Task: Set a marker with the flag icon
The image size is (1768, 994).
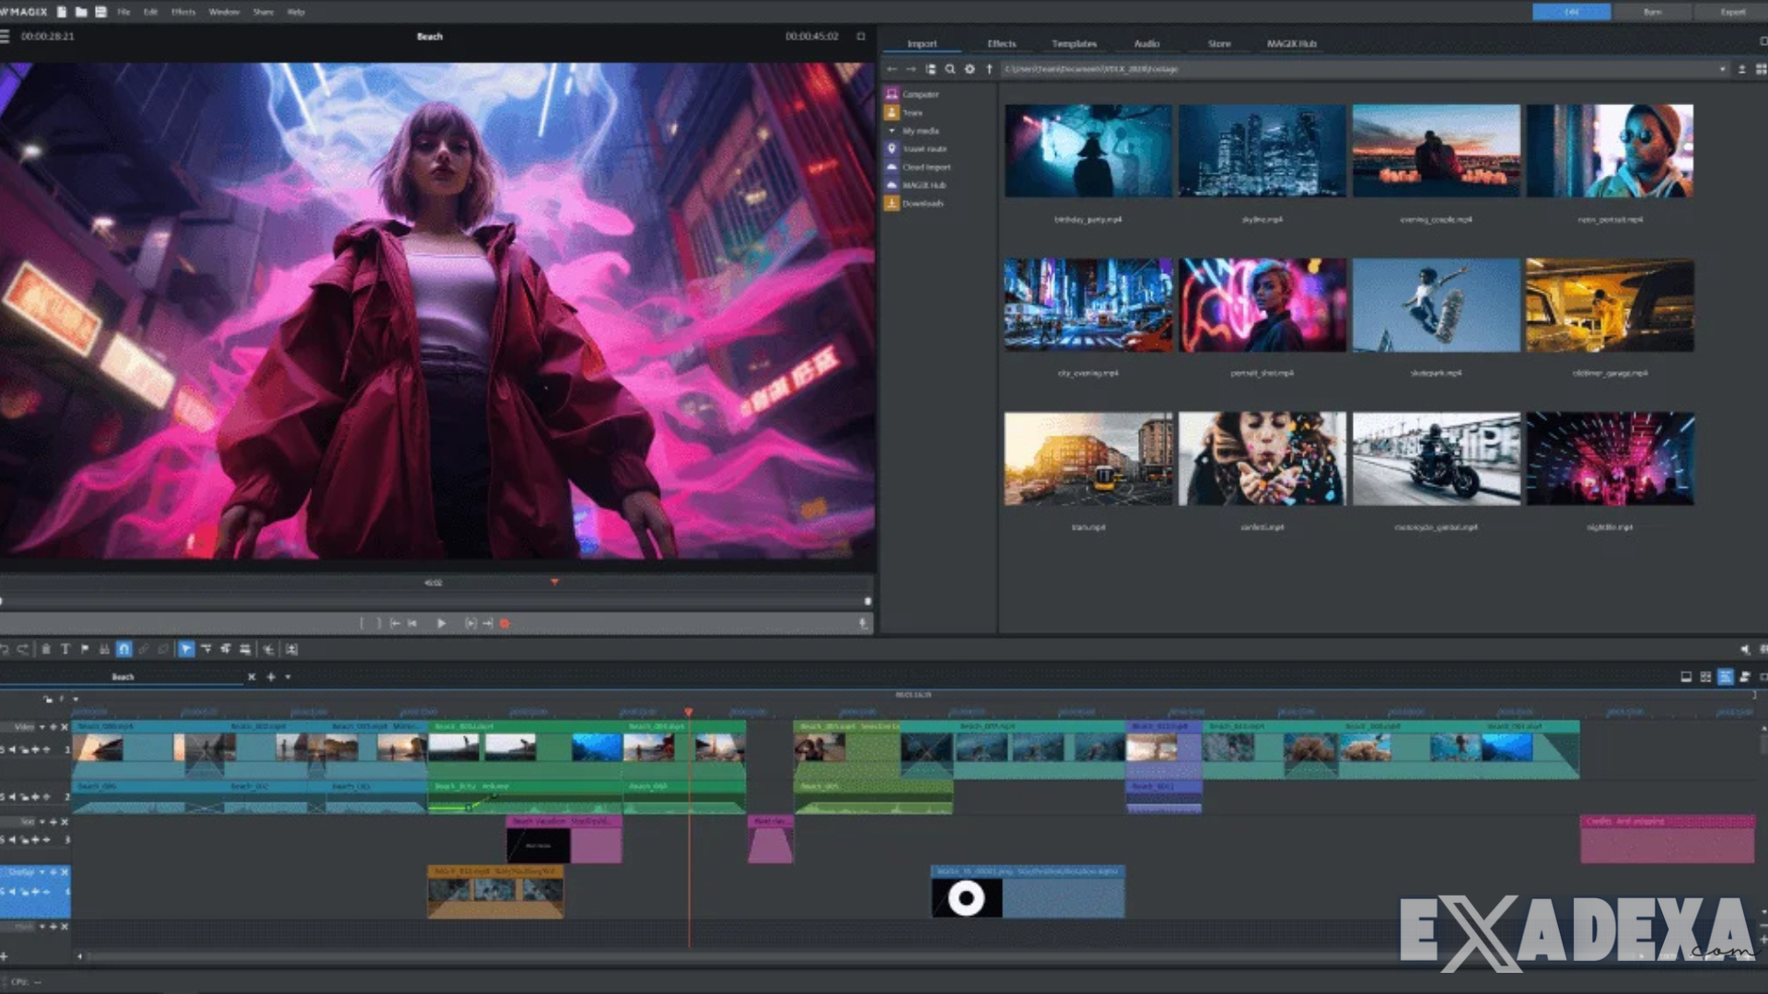Action: coord(87,649)
